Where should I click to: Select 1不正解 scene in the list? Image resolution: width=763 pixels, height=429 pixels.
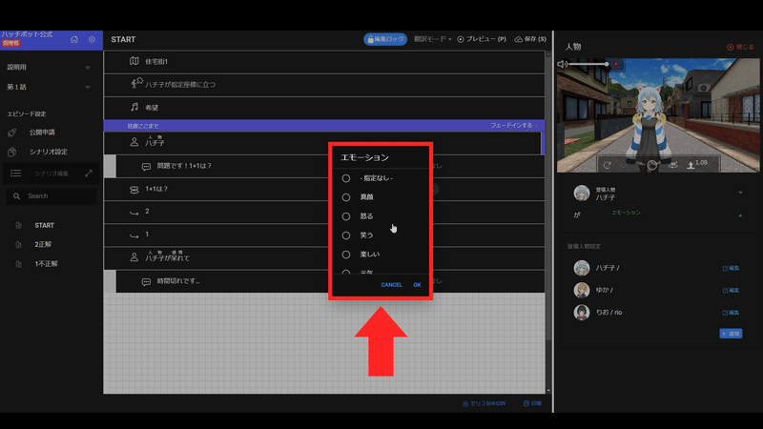(46, 264)
